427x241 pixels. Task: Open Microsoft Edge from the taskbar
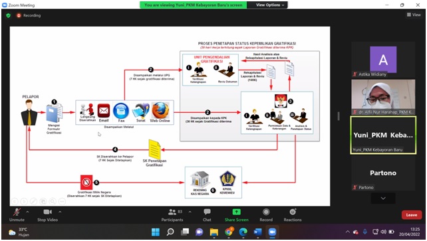click(243, 232)
